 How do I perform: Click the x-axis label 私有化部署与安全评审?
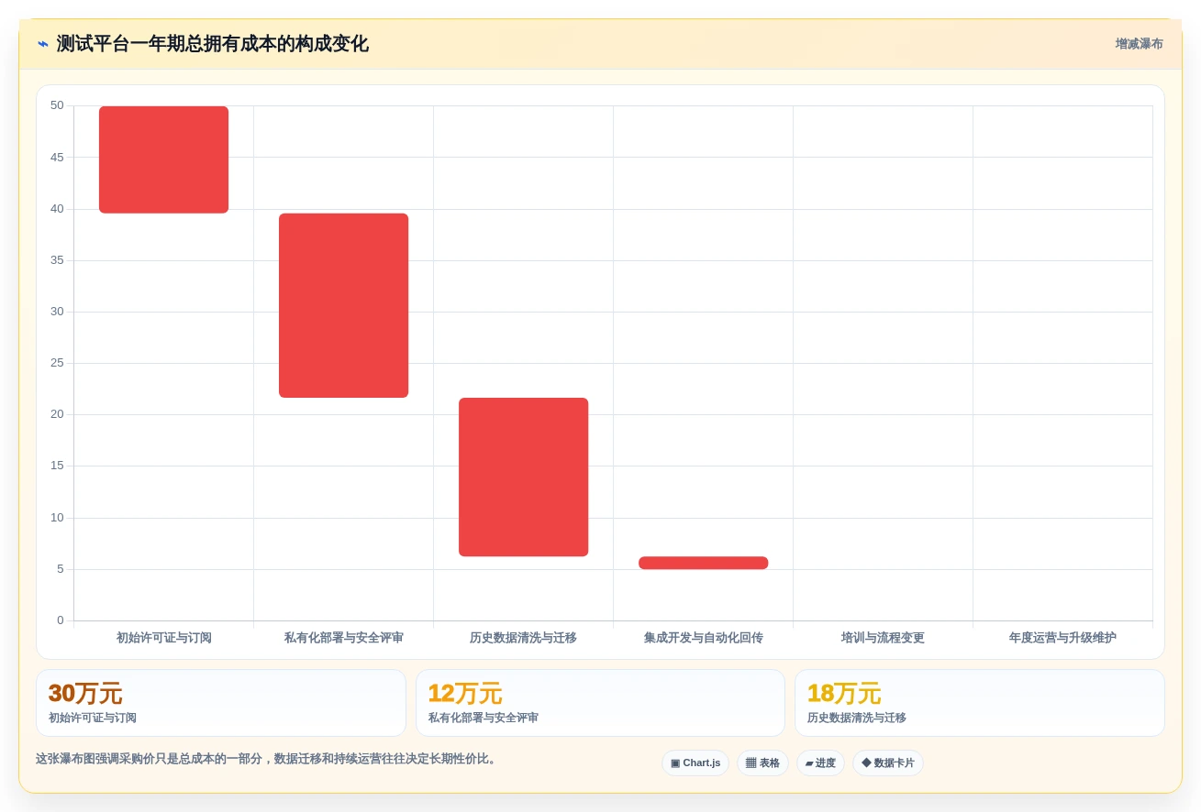pos(343,638)
